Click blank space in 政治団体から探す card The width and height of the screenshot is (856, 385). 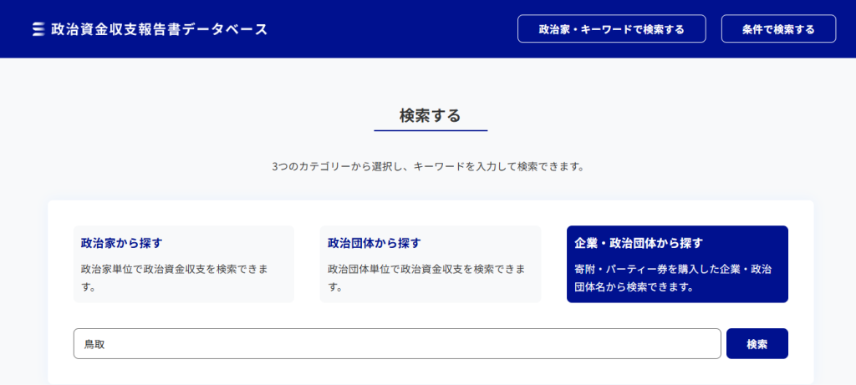pos(493,243)
